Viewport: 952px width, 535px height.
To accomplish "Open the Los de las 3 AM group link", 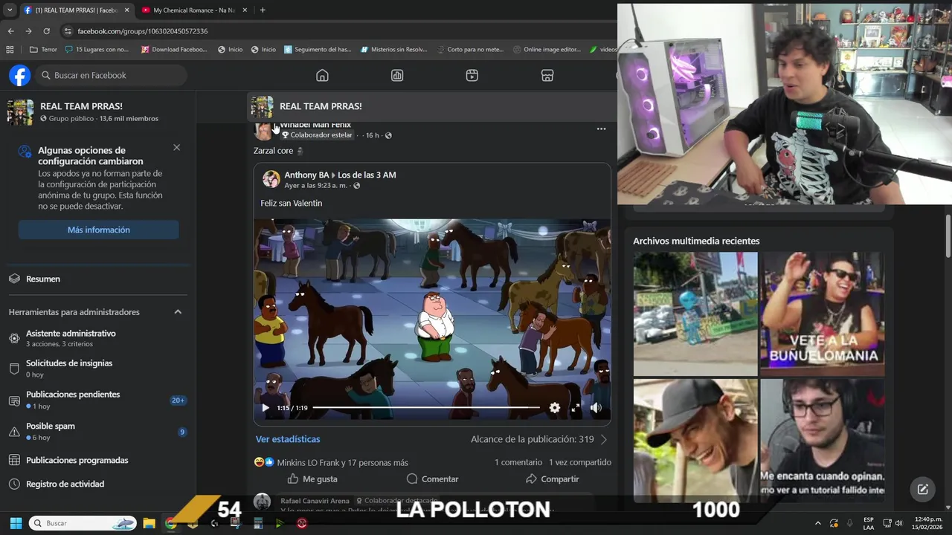I will [367, 175].
